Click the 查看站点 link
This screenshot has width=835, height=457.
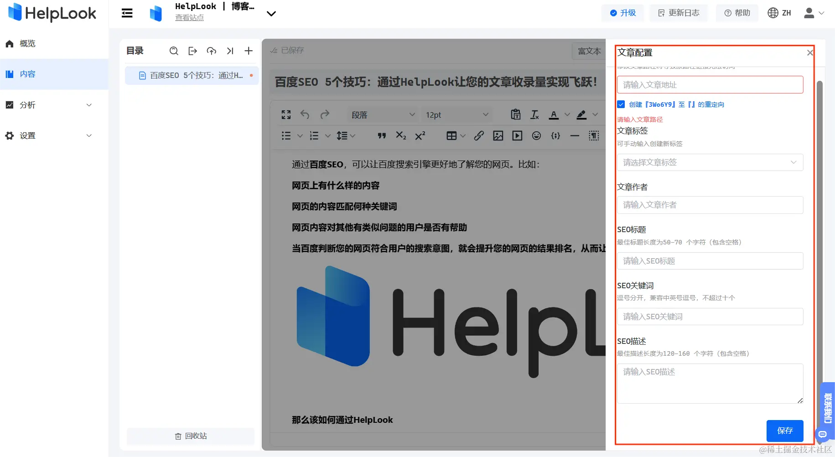tap(189, 18)
